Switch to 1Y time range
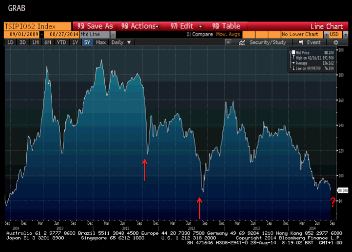Viewport: 352px width, 252px height. (x=75, y=42)
